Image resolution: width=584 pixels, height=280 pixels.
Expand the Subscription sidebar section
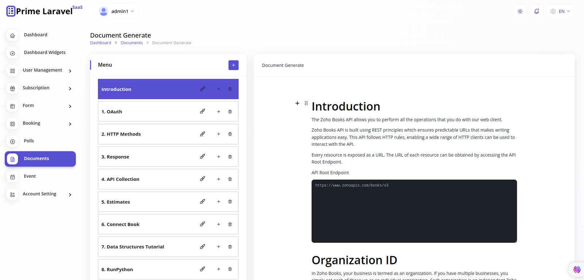40,88
